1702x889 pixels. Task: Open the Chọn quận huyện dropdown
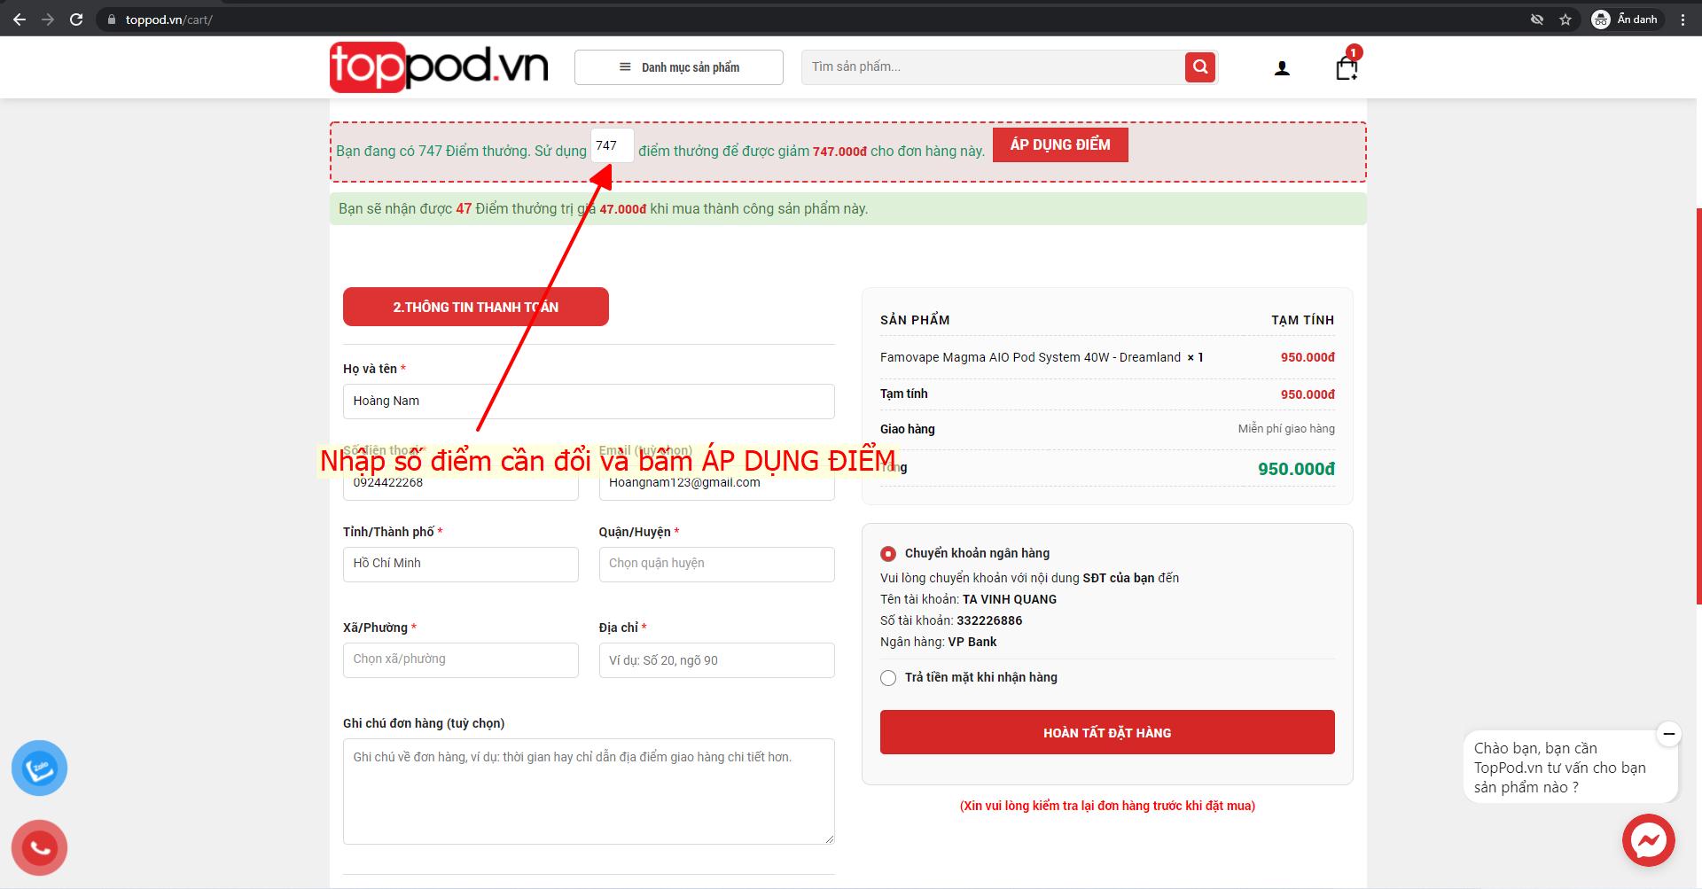717,565
